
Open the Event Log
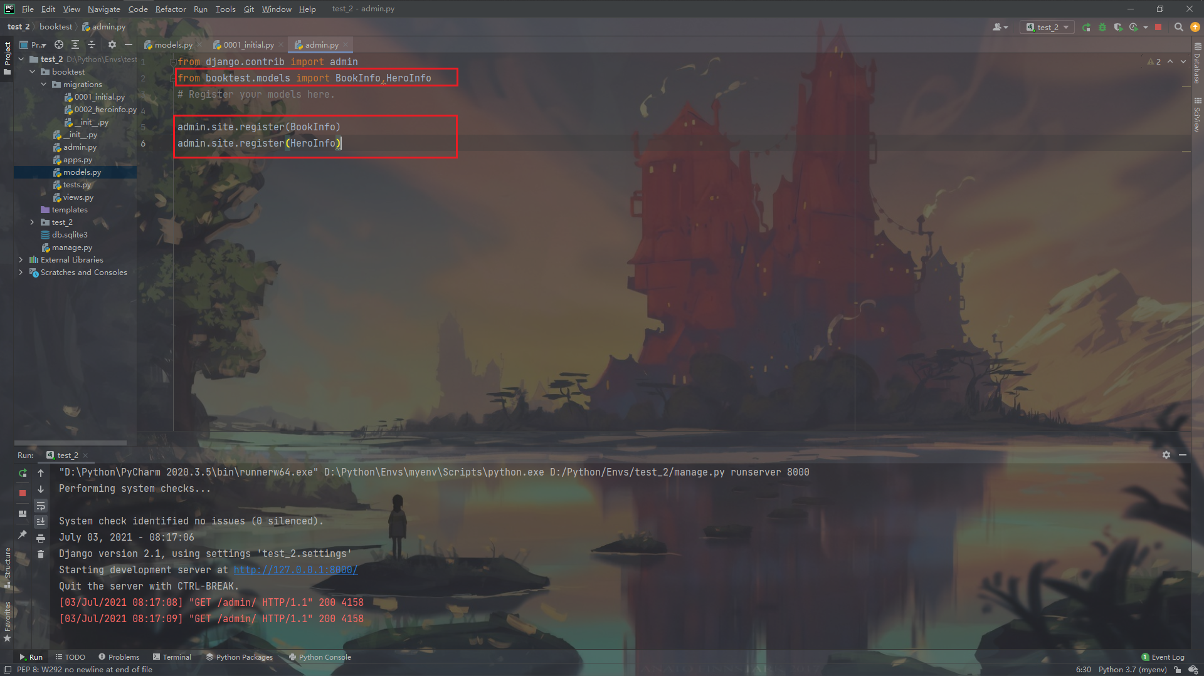point(1163,657)
